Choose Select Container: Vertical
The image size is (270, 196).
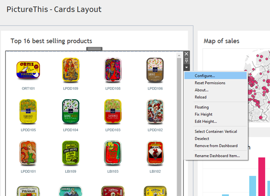pos(216,132)
